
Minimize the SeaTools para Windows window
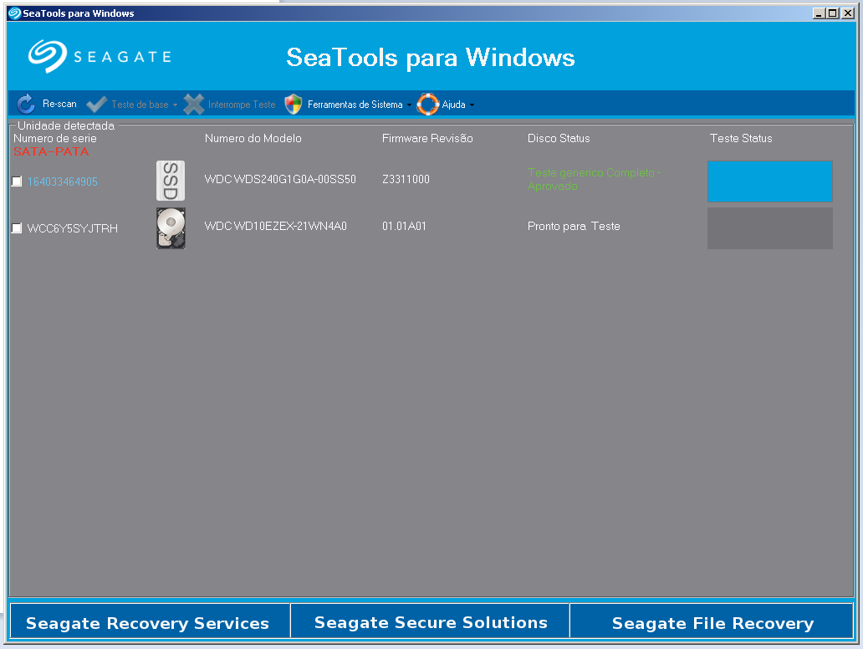tap(819, 13)
